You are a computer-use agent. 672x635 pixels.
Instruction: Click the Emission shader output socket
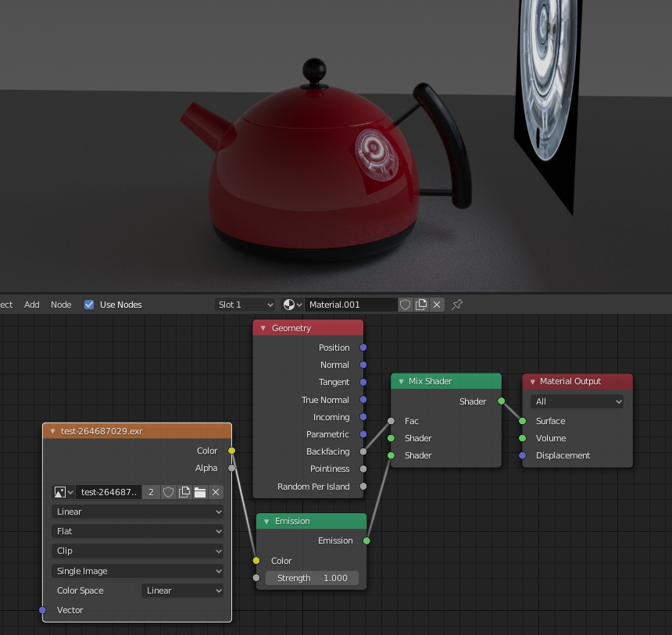point(366,540)
